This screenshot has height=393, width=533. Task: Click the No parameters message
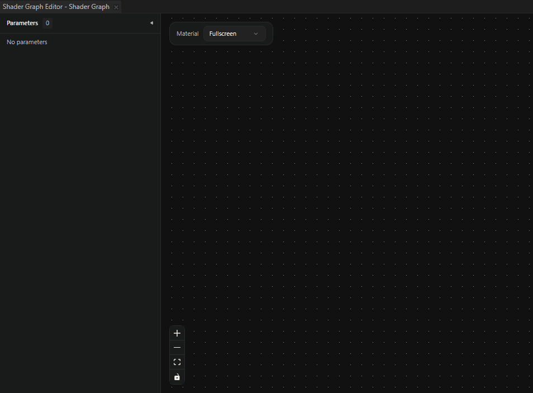tap(27, 42)
